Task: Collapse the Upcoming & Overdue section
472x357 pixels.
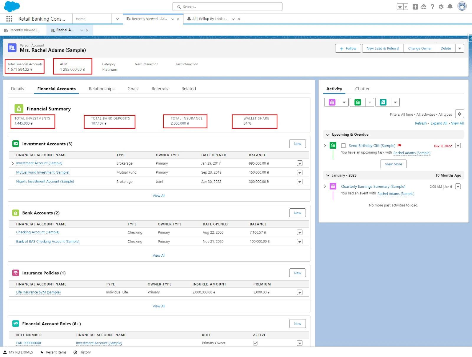Action: pos(327,135)
